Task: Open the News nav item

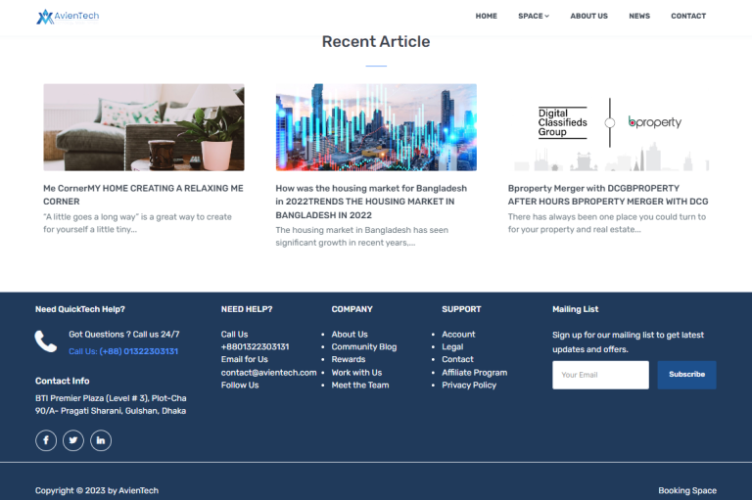Action: 639,17
